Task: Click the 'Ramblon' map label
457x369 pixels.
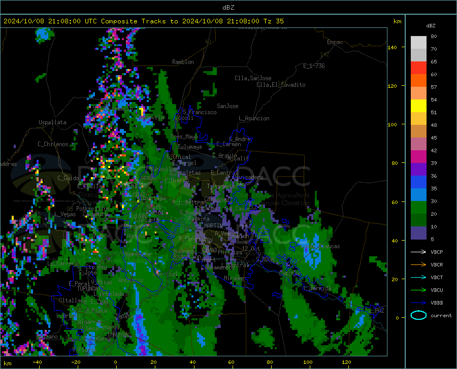Action: 183,62
